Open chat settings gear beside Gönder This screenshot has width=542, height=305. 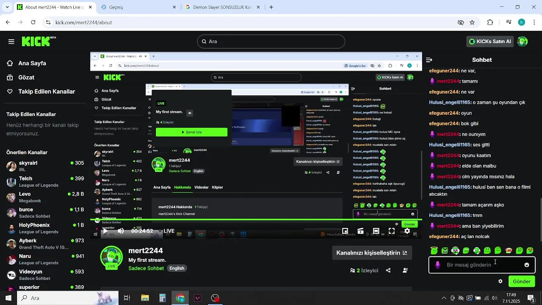pyautogui.click(x=500, y=281)
